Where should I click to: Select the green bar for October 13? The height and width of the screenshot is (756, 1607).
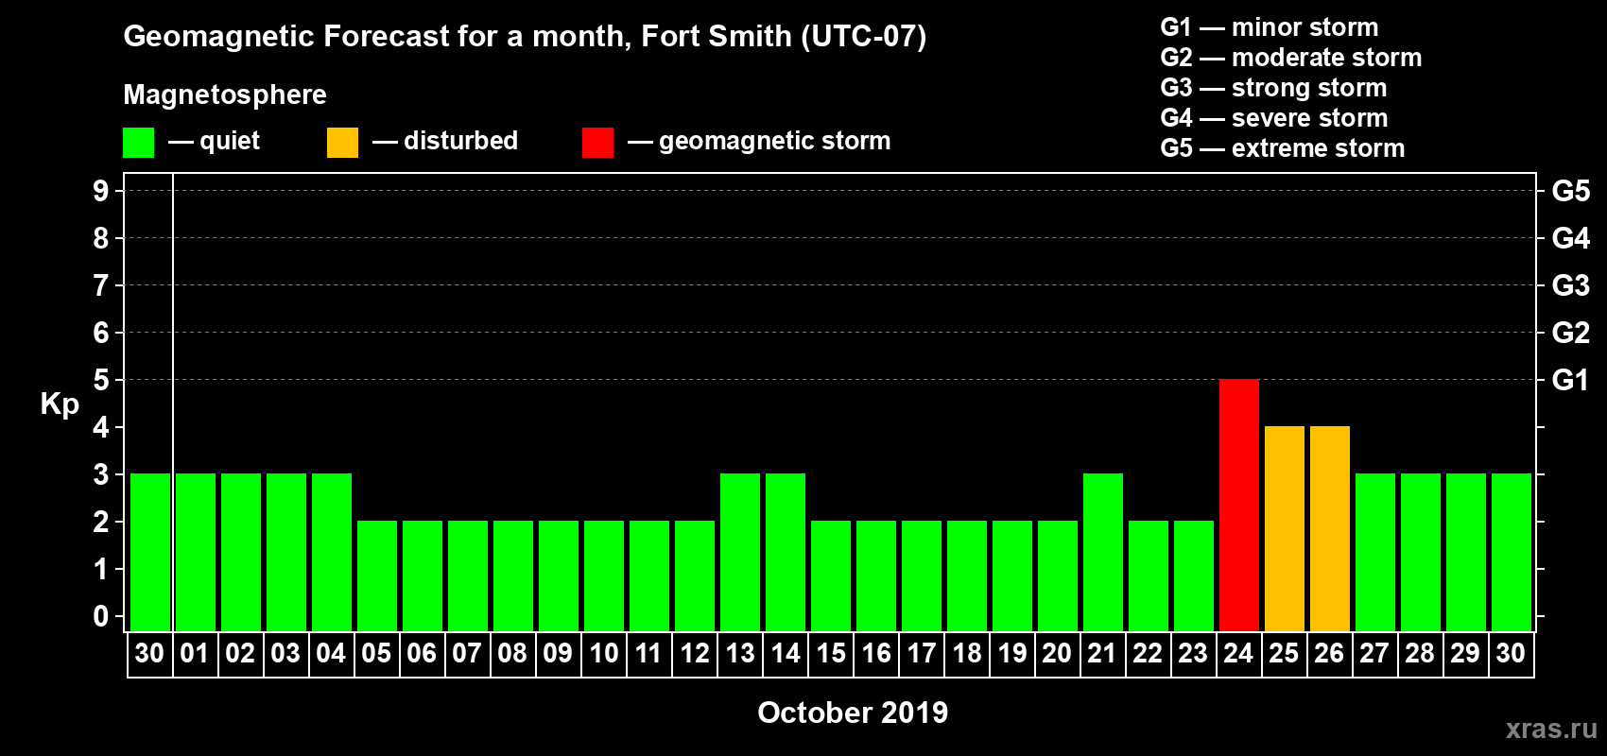(x=739, y=552)
